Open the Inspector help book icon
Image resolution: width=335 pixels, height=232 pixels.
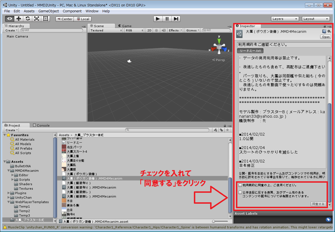324,31
